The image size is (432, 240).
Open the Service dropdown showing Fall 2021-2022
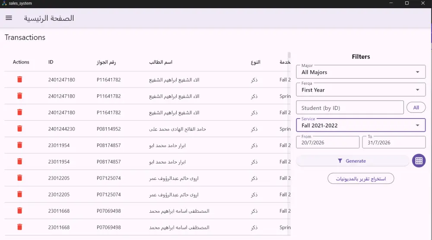tap(361, 125)
